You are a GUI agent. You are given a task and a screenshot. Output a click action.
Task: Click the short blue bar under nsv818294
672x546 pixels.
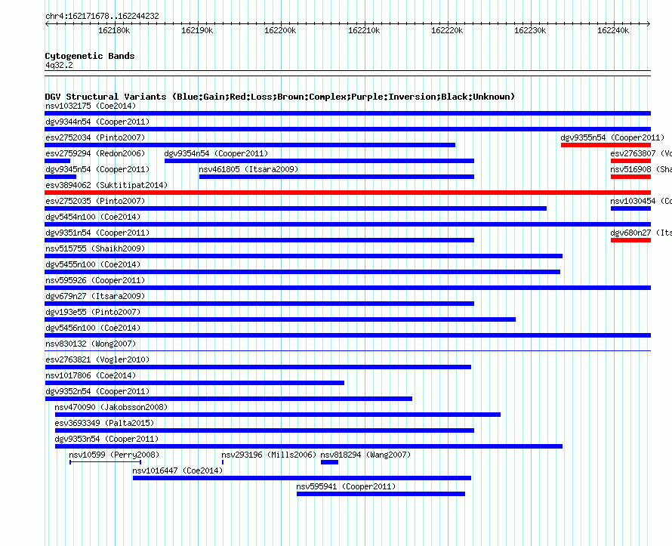(x=329, y=462)
